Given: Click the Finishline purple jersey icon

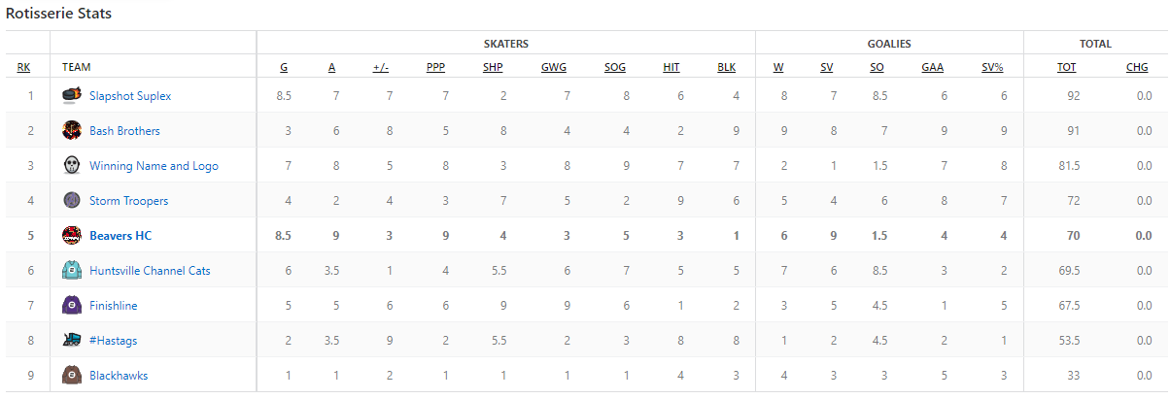Looking at the screenshot, I should click(x=71, y=305).
